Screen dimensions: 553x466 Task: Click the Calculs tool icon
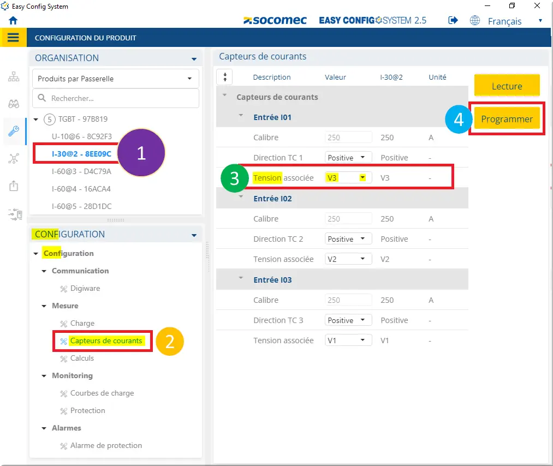tap(63, 359)
